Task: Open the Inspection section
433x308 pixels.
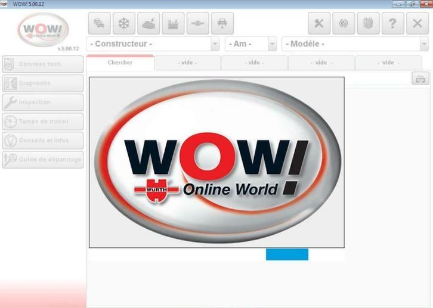Action: click(x=43, y=102)
